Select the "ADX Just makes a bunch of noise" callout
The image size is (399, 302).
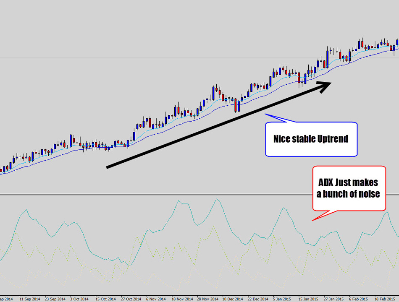[349, 188]
